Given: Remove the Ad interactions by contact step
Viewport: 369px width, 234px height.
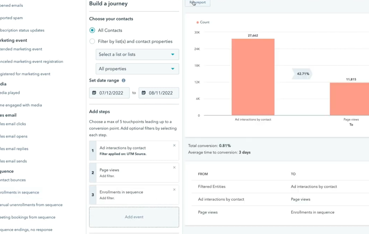Looking at the screenshot, I should tap(174, 145).
